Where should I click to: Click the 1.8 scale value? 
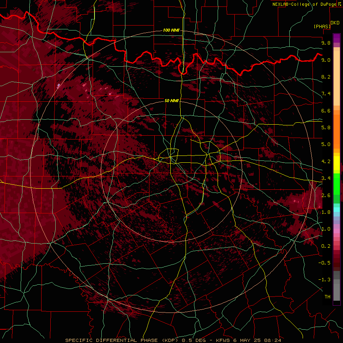326,212
